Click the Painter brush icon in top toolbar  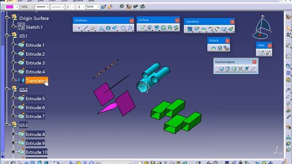click(x=104, y=7)
